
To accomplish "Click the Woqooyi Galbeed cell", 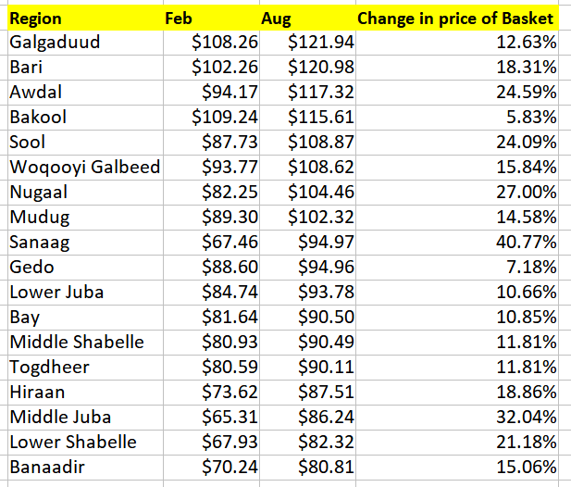I will pos(85,168).
